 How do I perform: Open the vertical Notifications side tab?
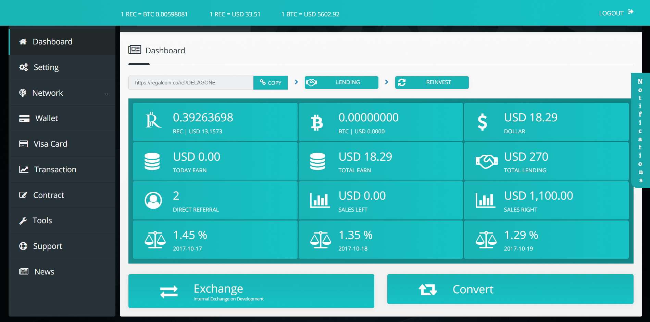pyautogui.click(x=640, y=130)
